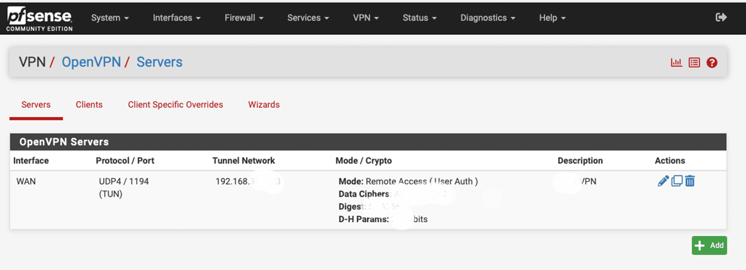The height and width of the screenshot is (270, 746).
Task: Switch to the Clients tab
Action: [89, 105]
